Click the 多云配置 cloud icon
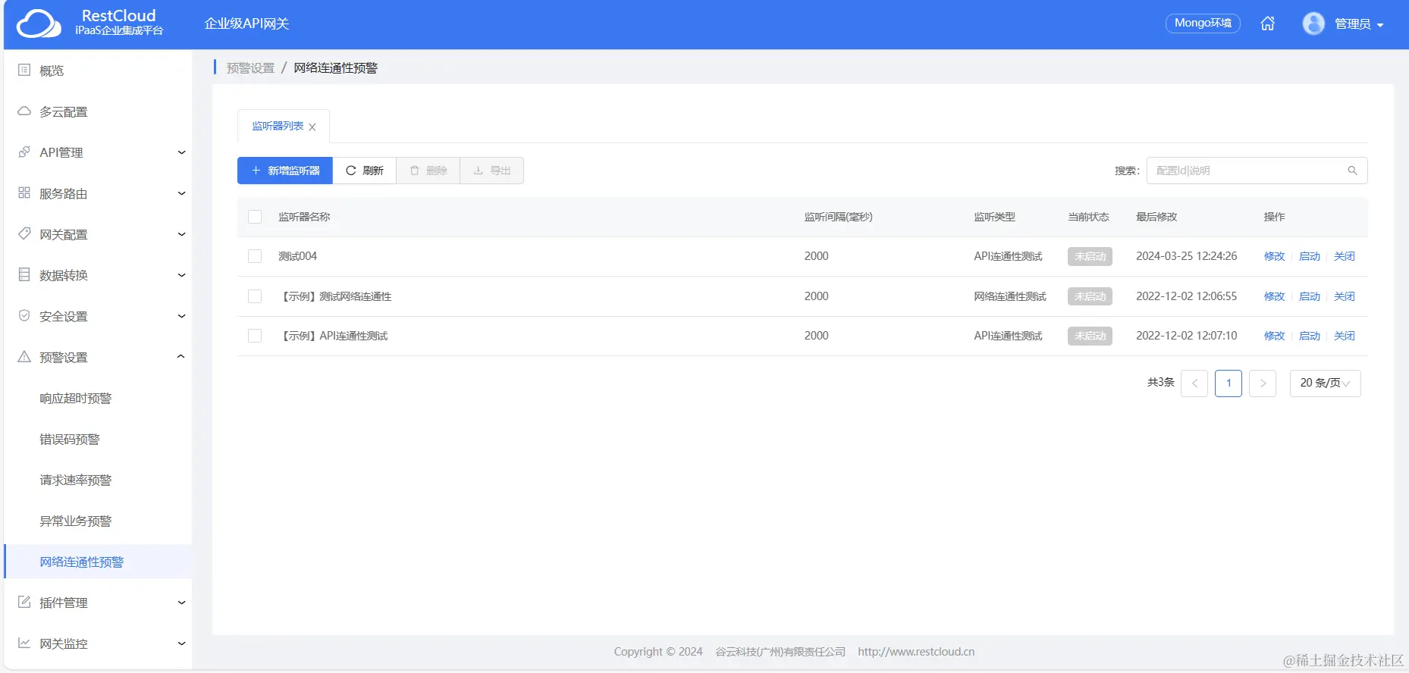 coord(24,111)
